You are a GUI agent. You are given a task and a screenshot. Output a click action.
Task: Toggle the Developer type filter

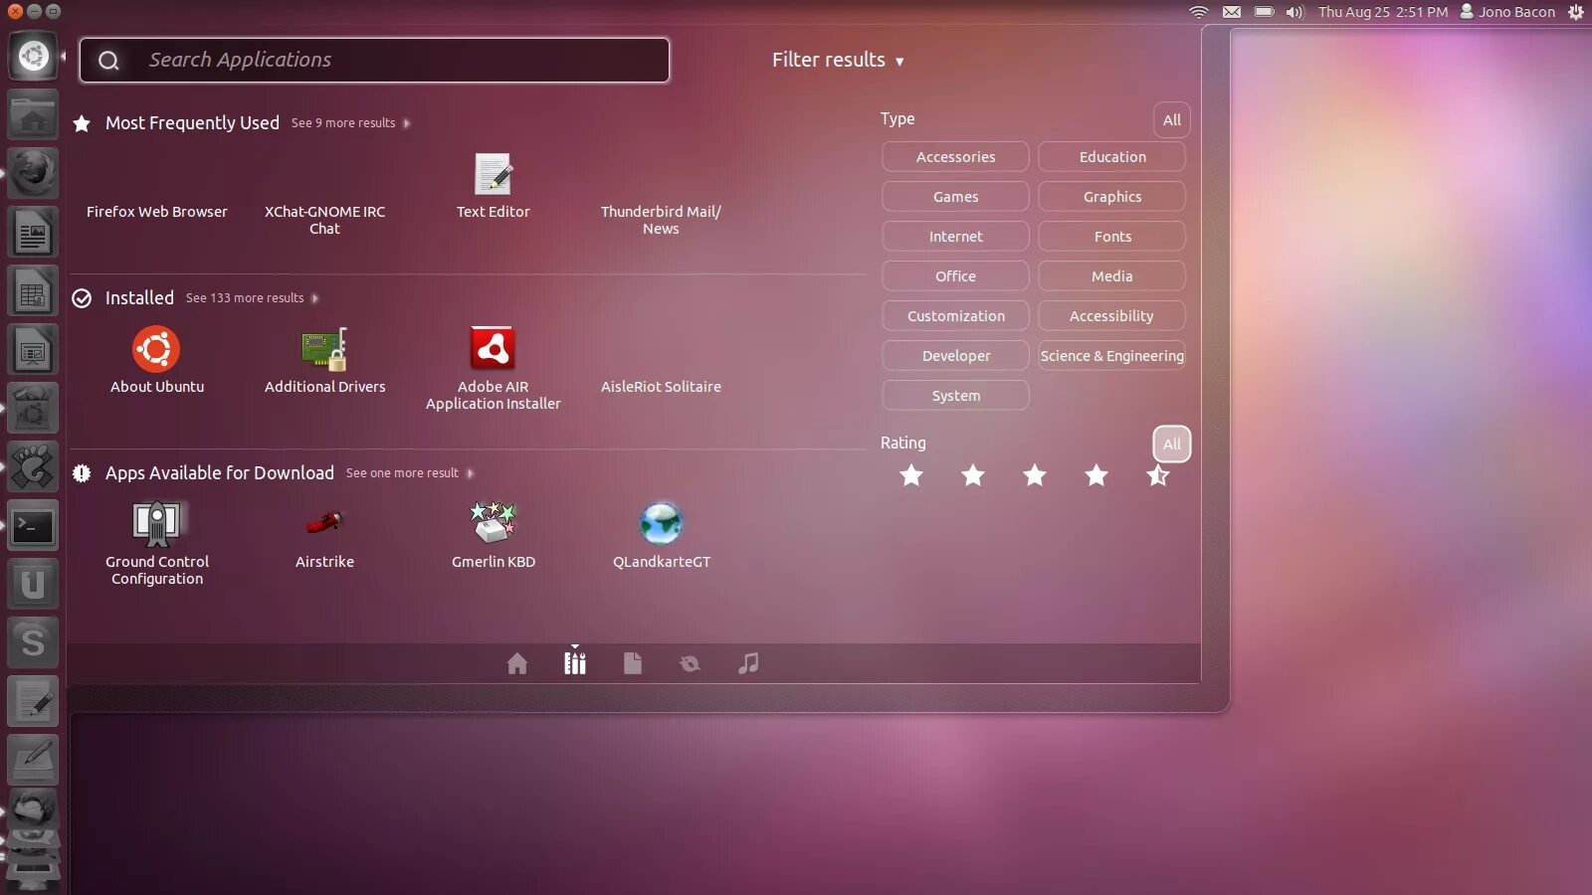coord(955,356)
